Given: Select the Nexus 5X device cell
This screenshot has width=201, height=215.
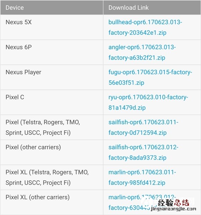Looking at the screenshot, I should 19,22.
